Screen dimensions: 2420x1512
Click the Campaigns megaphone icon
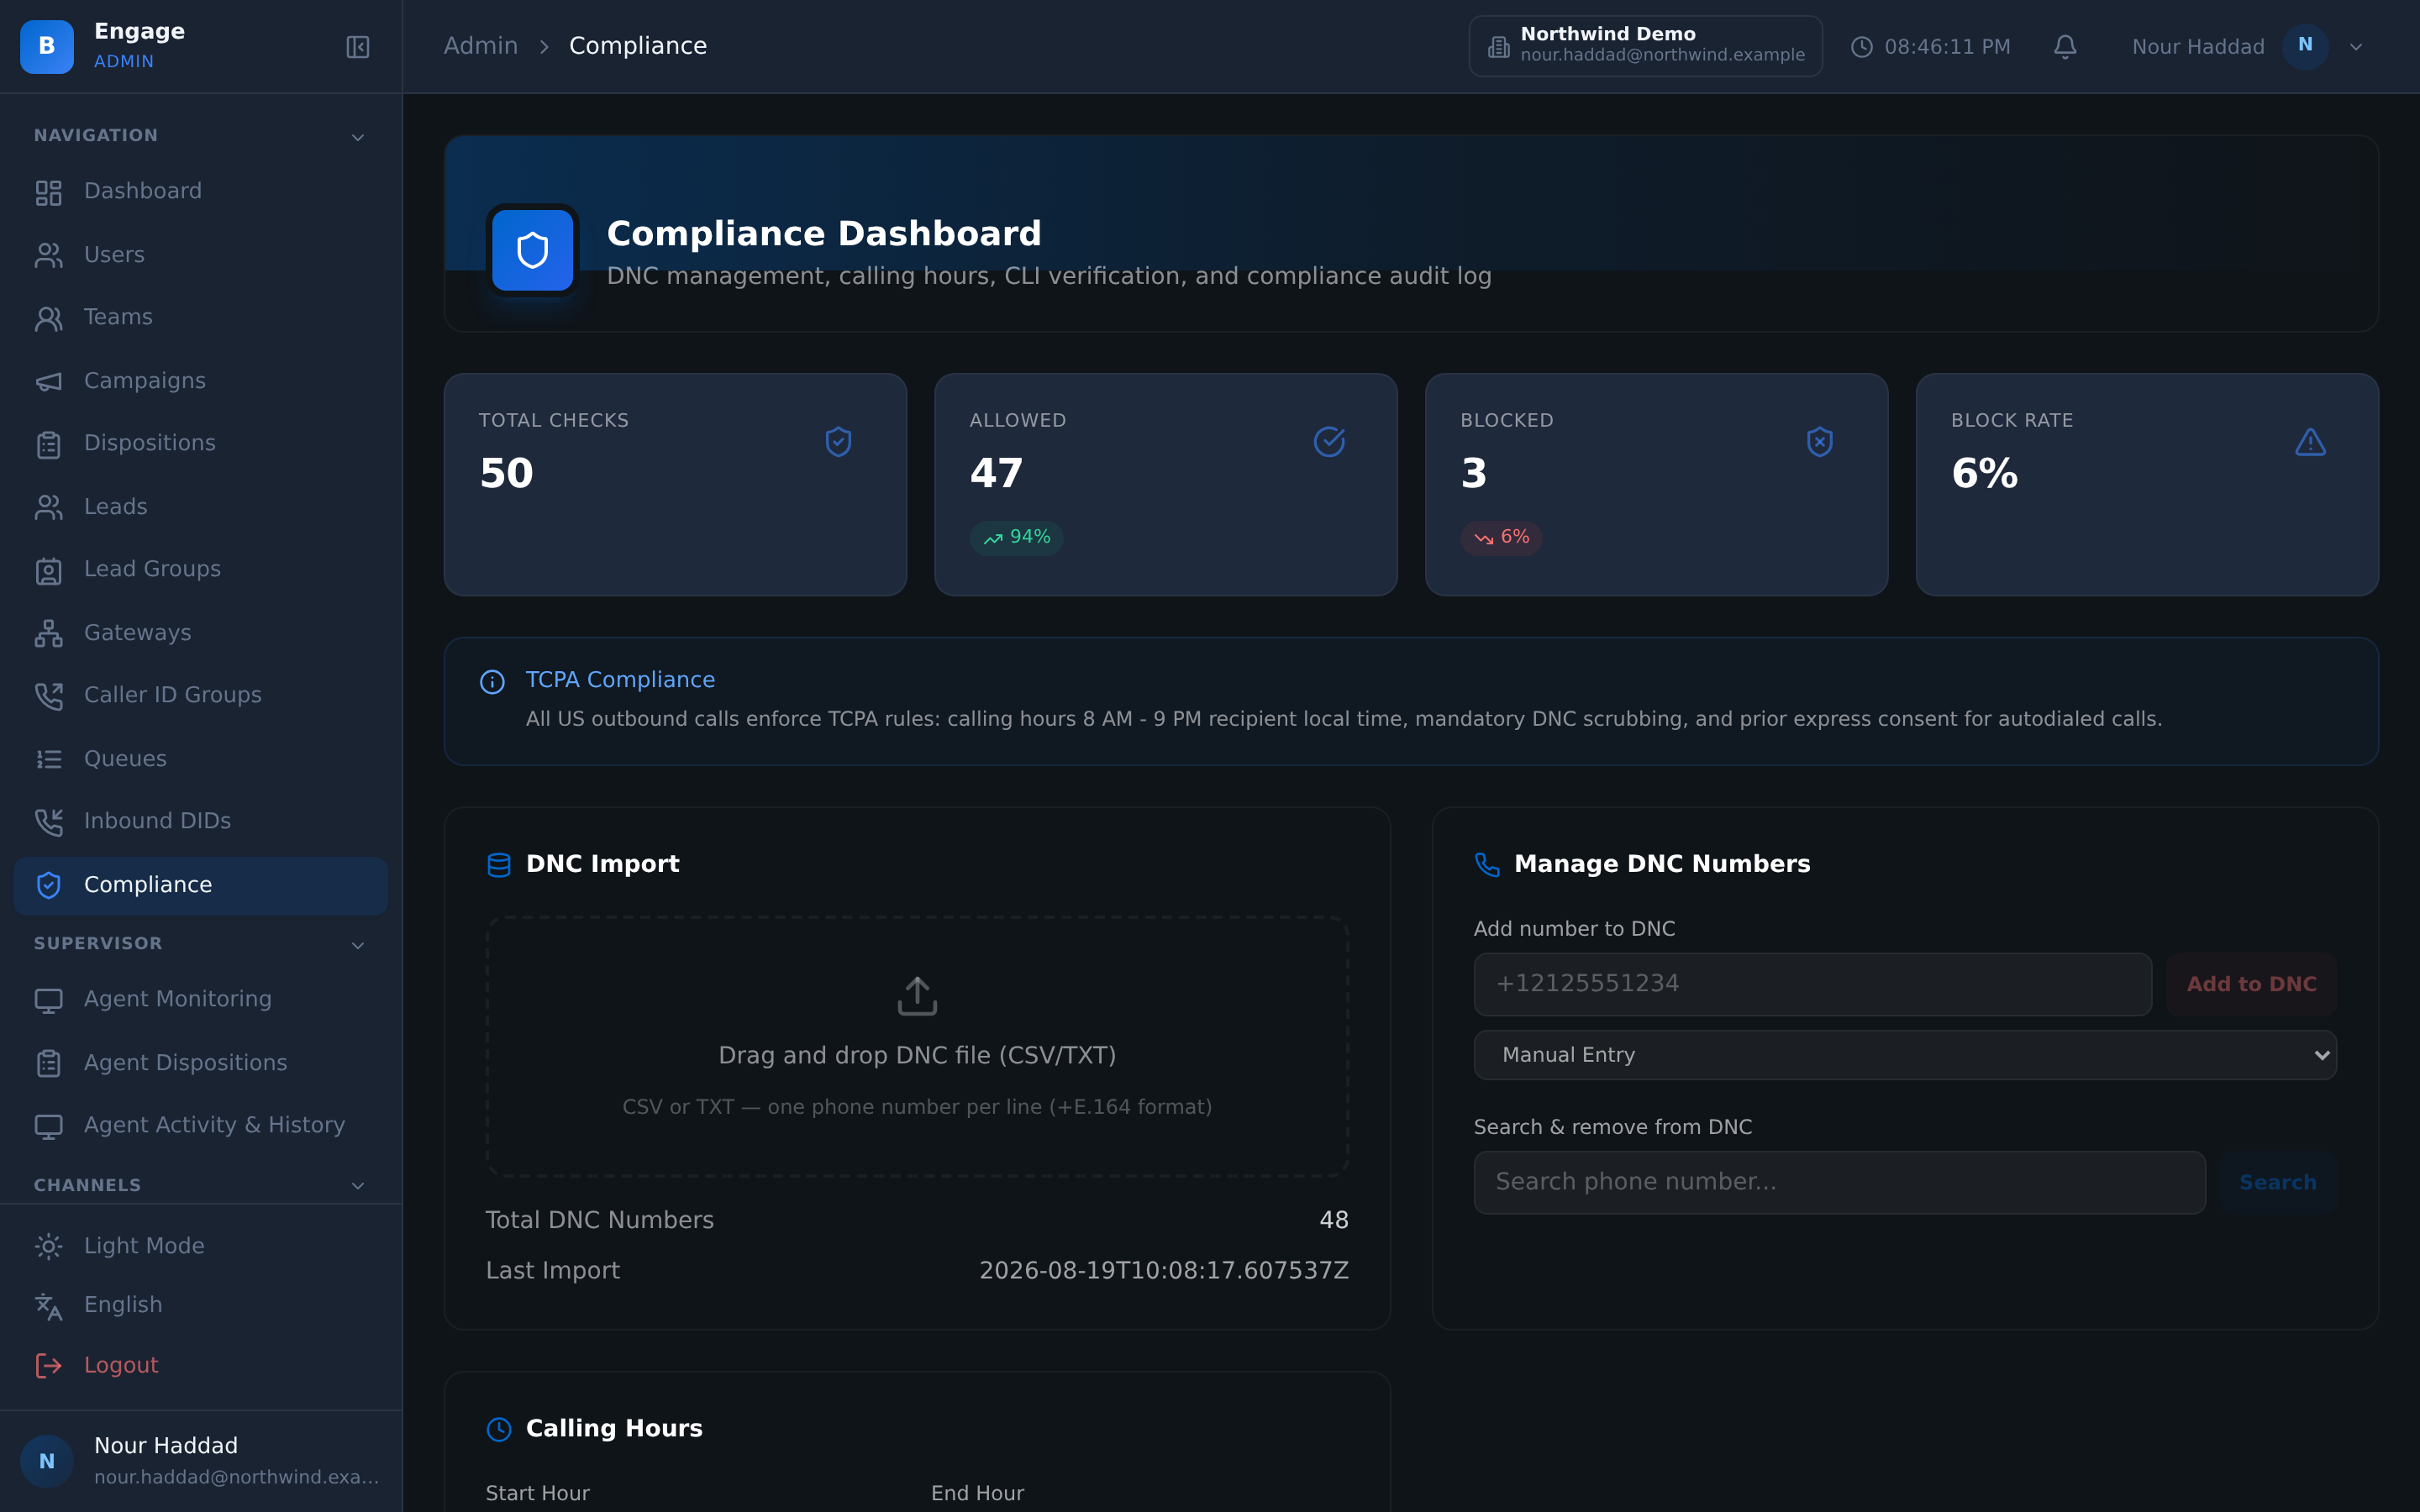pyautogui.click(x=49, y=382)
